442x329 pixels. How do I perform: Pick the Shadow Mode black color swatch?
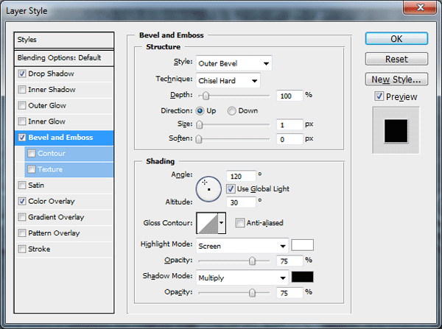(302, 277)
